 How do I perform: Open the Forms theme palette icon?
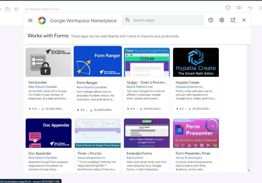(228, 8)
